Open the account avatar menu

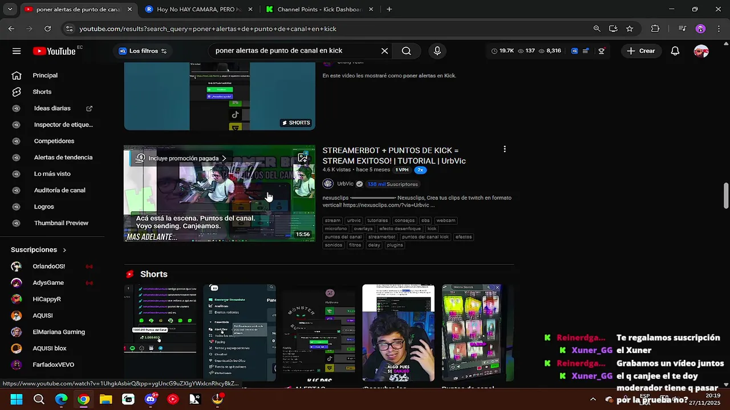pos(701,51)
